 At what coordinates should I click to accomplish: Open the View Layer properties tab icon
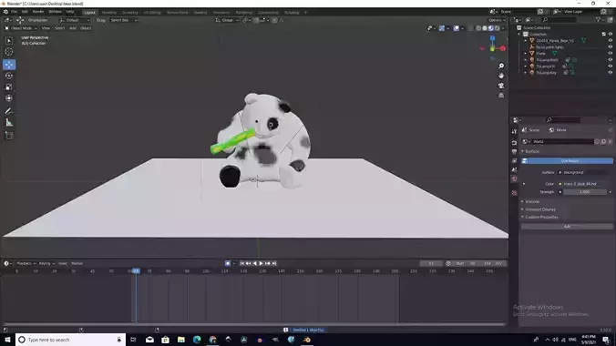[x=514, y=161]
